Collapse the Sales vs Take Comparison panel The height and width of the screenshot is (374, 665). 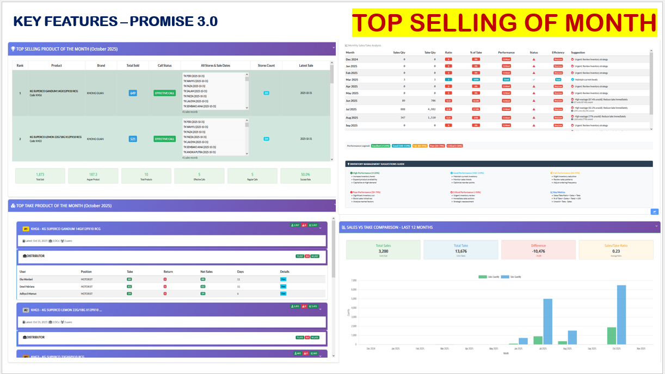click(x=656, y=226)
